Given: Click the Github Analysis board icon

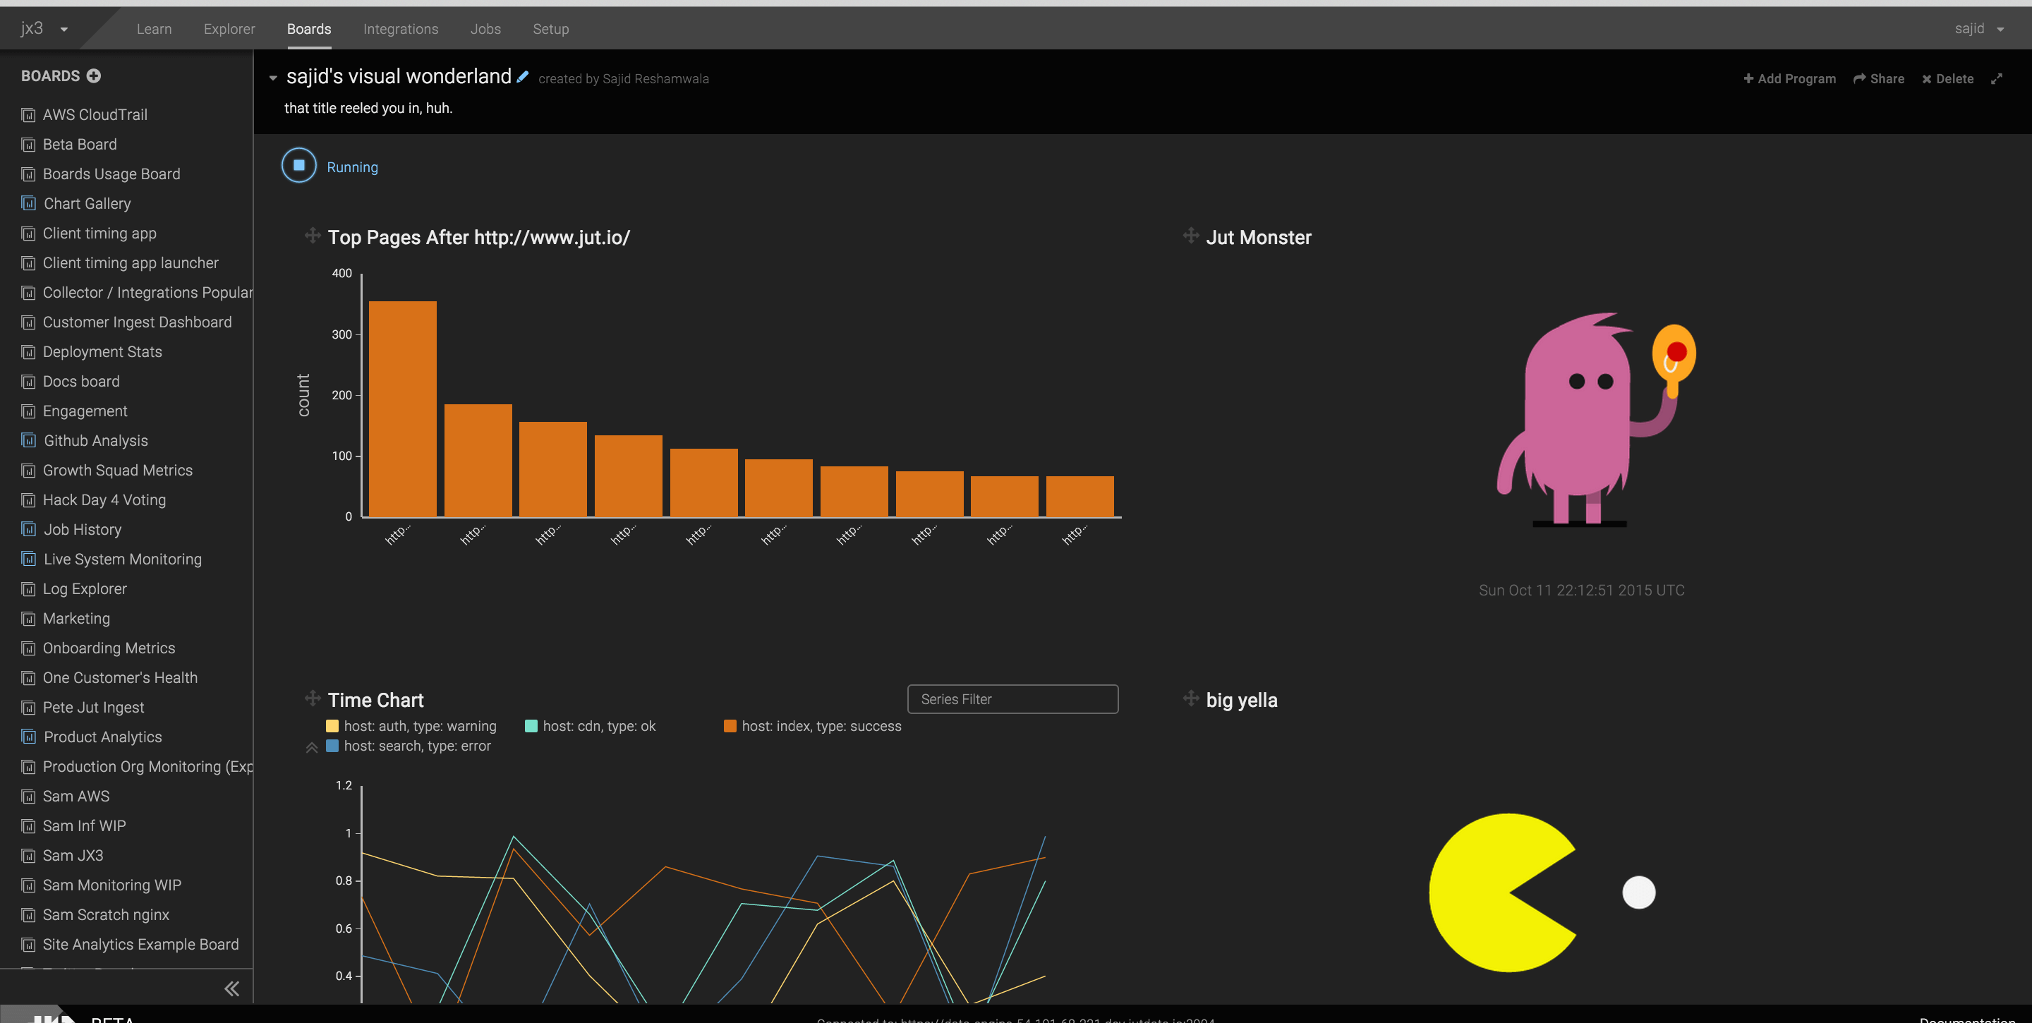Looking at the screenshot, I should (x=28, y=441).
